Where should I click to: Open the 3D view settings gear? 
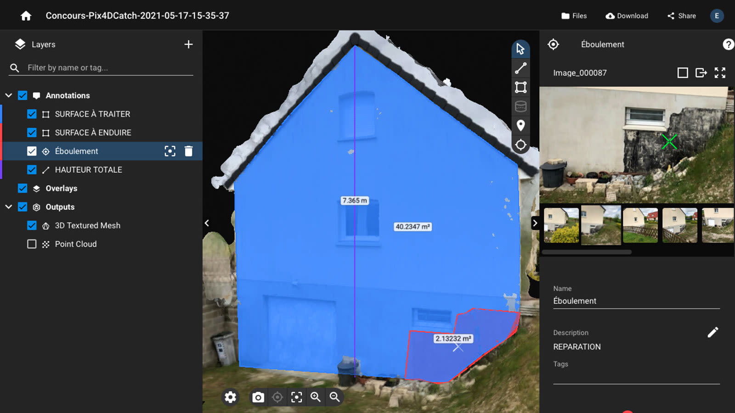[230, 397]
